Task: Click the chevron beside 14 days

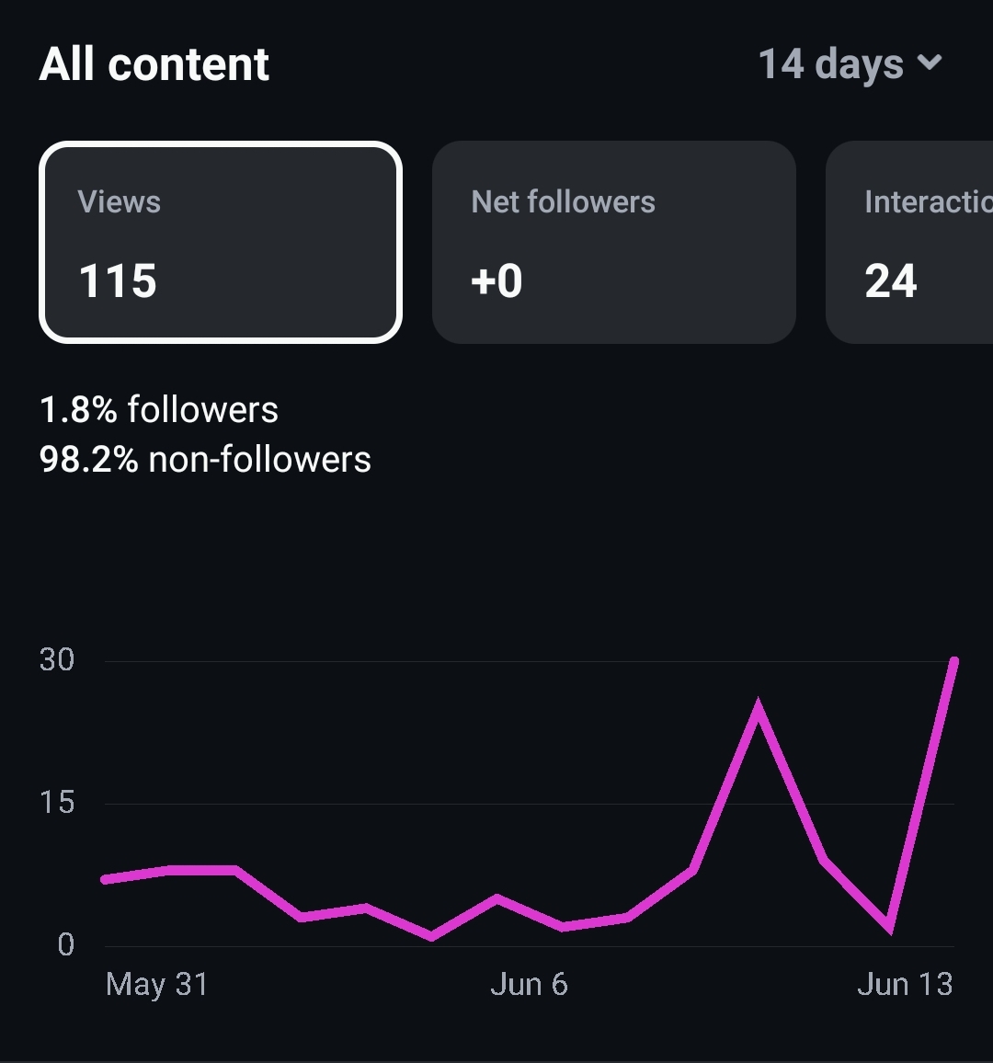Action: [x=930, y=63]
